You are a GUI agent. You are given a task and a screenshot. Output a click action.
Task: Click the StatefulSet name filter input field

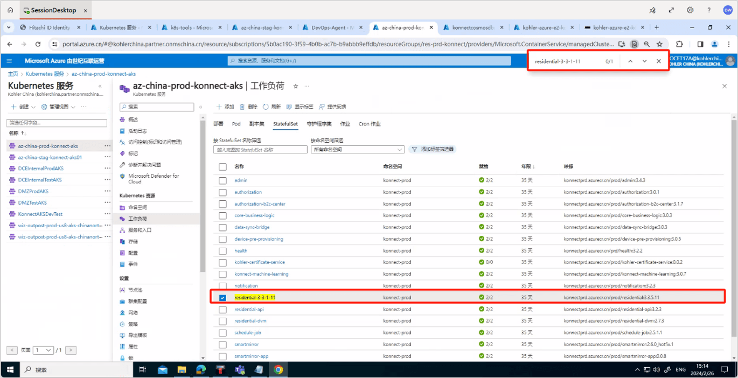point(260,150)
